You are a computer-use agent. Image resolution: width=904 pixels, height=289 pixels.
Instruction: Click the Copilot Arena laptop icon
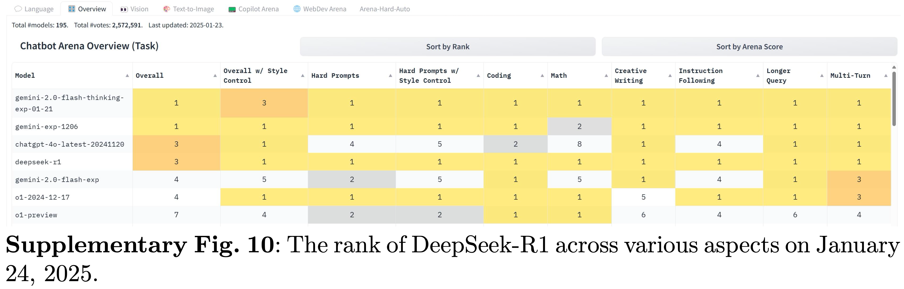(x=232, y=9)
